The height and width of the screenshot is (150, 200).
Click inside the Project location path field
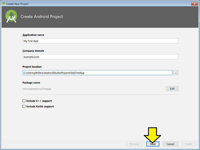click(97, 73)
